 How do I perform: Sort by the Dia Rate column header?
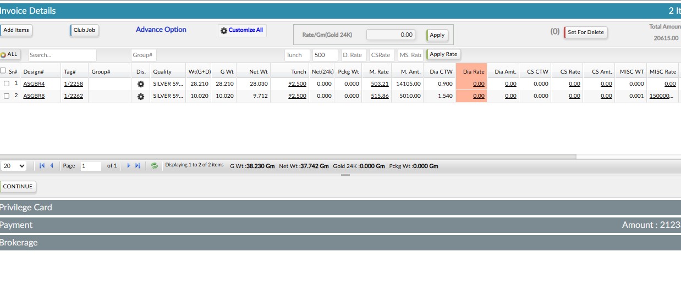(x=473, y=71)
